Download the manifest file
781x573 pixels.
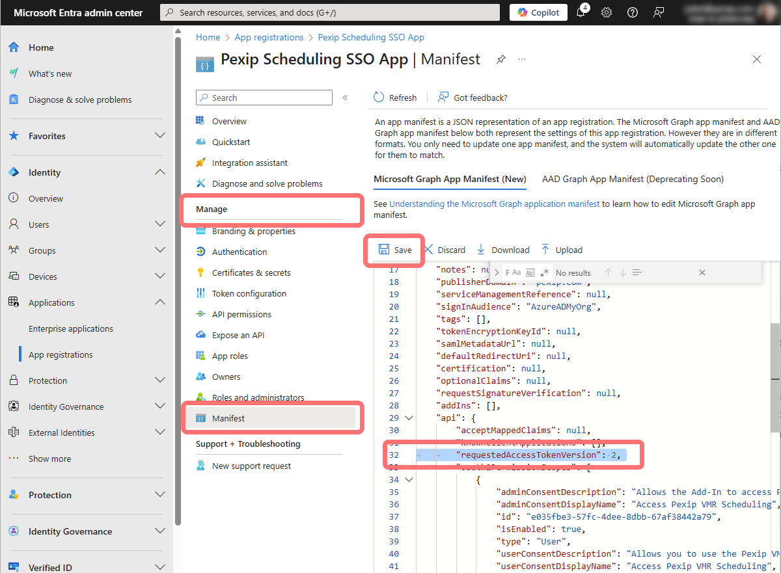click(x=503, y=250)
